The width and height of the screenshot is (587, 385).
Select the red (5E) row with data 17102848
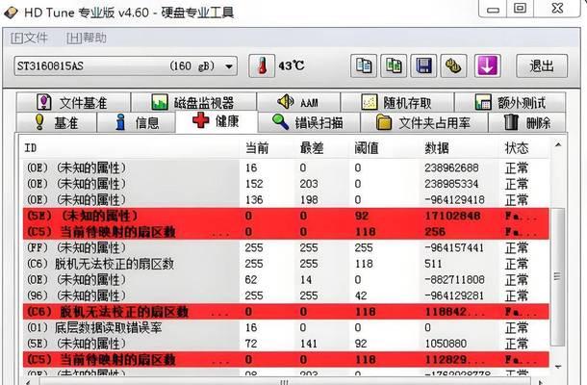pos(286,216)
